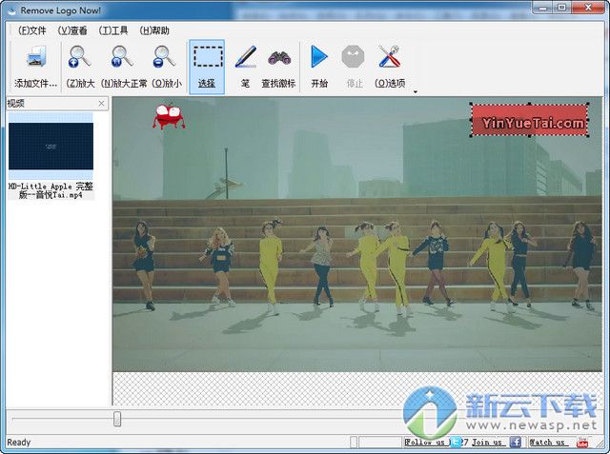Activate the rectangular Select (选择) tool
The width and height of the screenshot is (610, 454).
pos(207,67)
